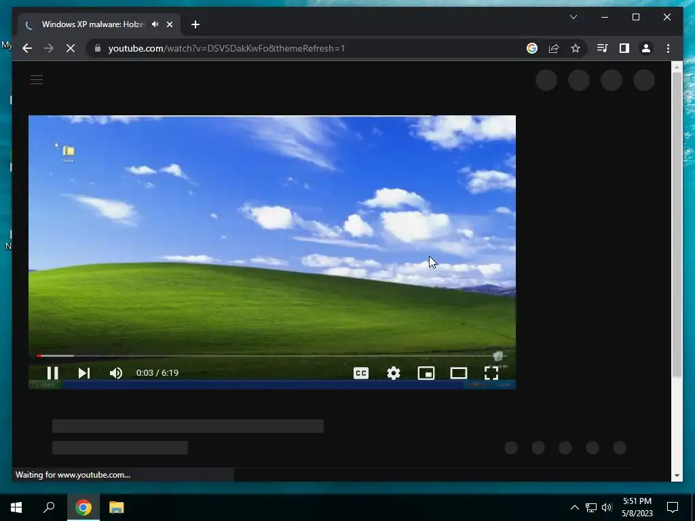Viewport: 695px width, 521px height.
Task: Close the Windows XP malware tab
Action: tap(169, 24)
